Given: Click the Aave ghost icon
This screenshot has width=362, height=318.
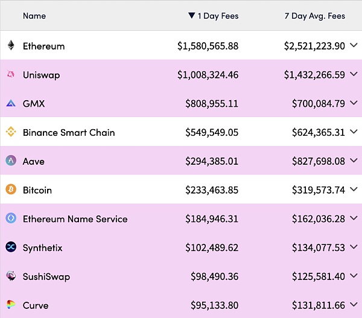Looking at the screenshot, I should (11, 161).
